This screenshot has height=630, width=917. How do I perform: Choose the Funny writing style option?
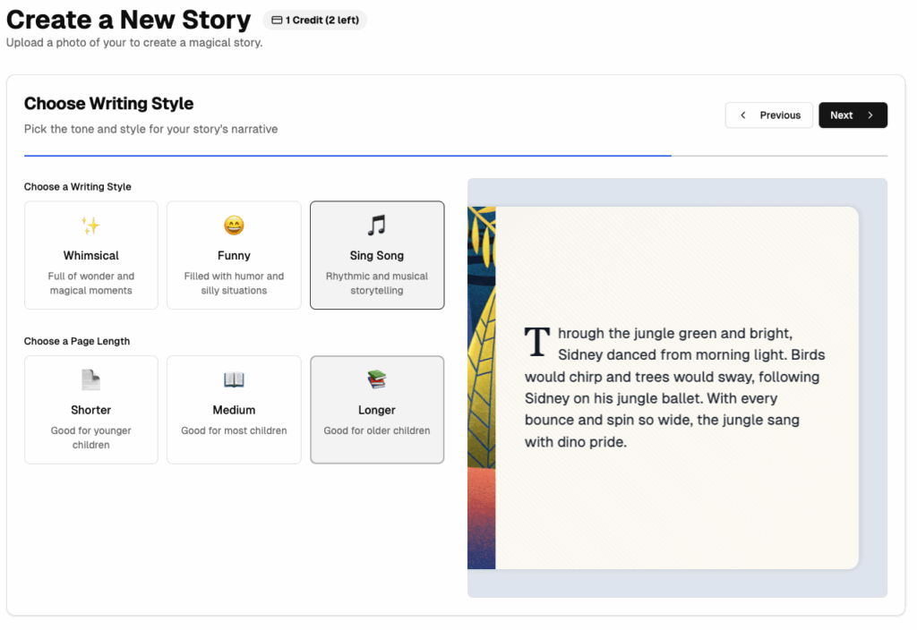point(234,256)
